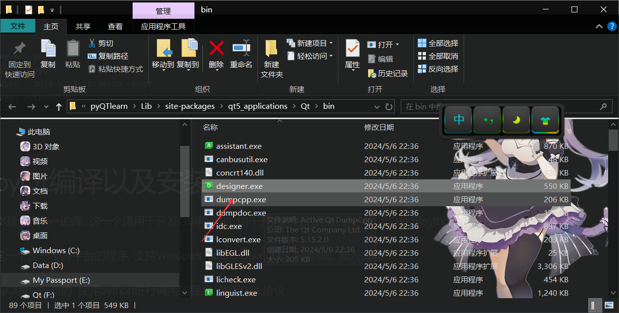Click the Rename (重命名) icon

241,48
